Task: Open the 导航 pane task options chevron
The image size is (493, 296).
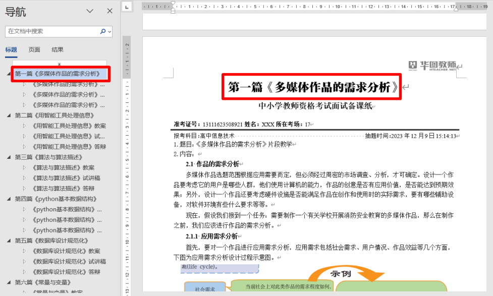Action: pos(90,11)
